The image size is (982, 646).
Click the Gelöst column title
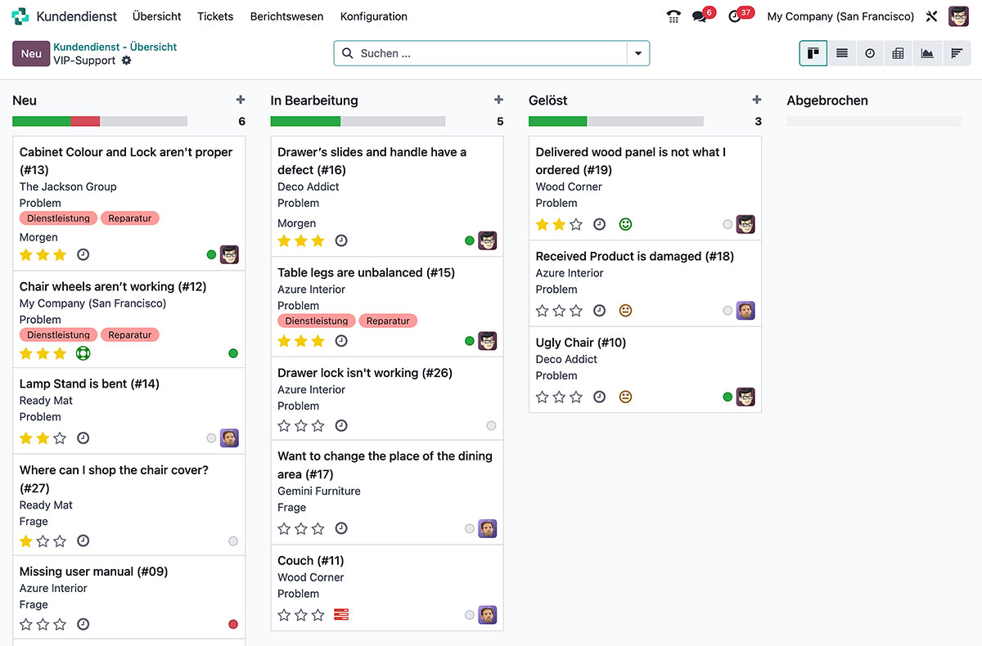(548, 101)
